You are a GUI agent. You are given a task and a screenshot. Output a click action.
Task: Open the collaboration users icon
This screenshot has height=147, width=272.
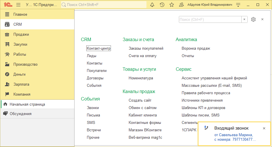181,5
